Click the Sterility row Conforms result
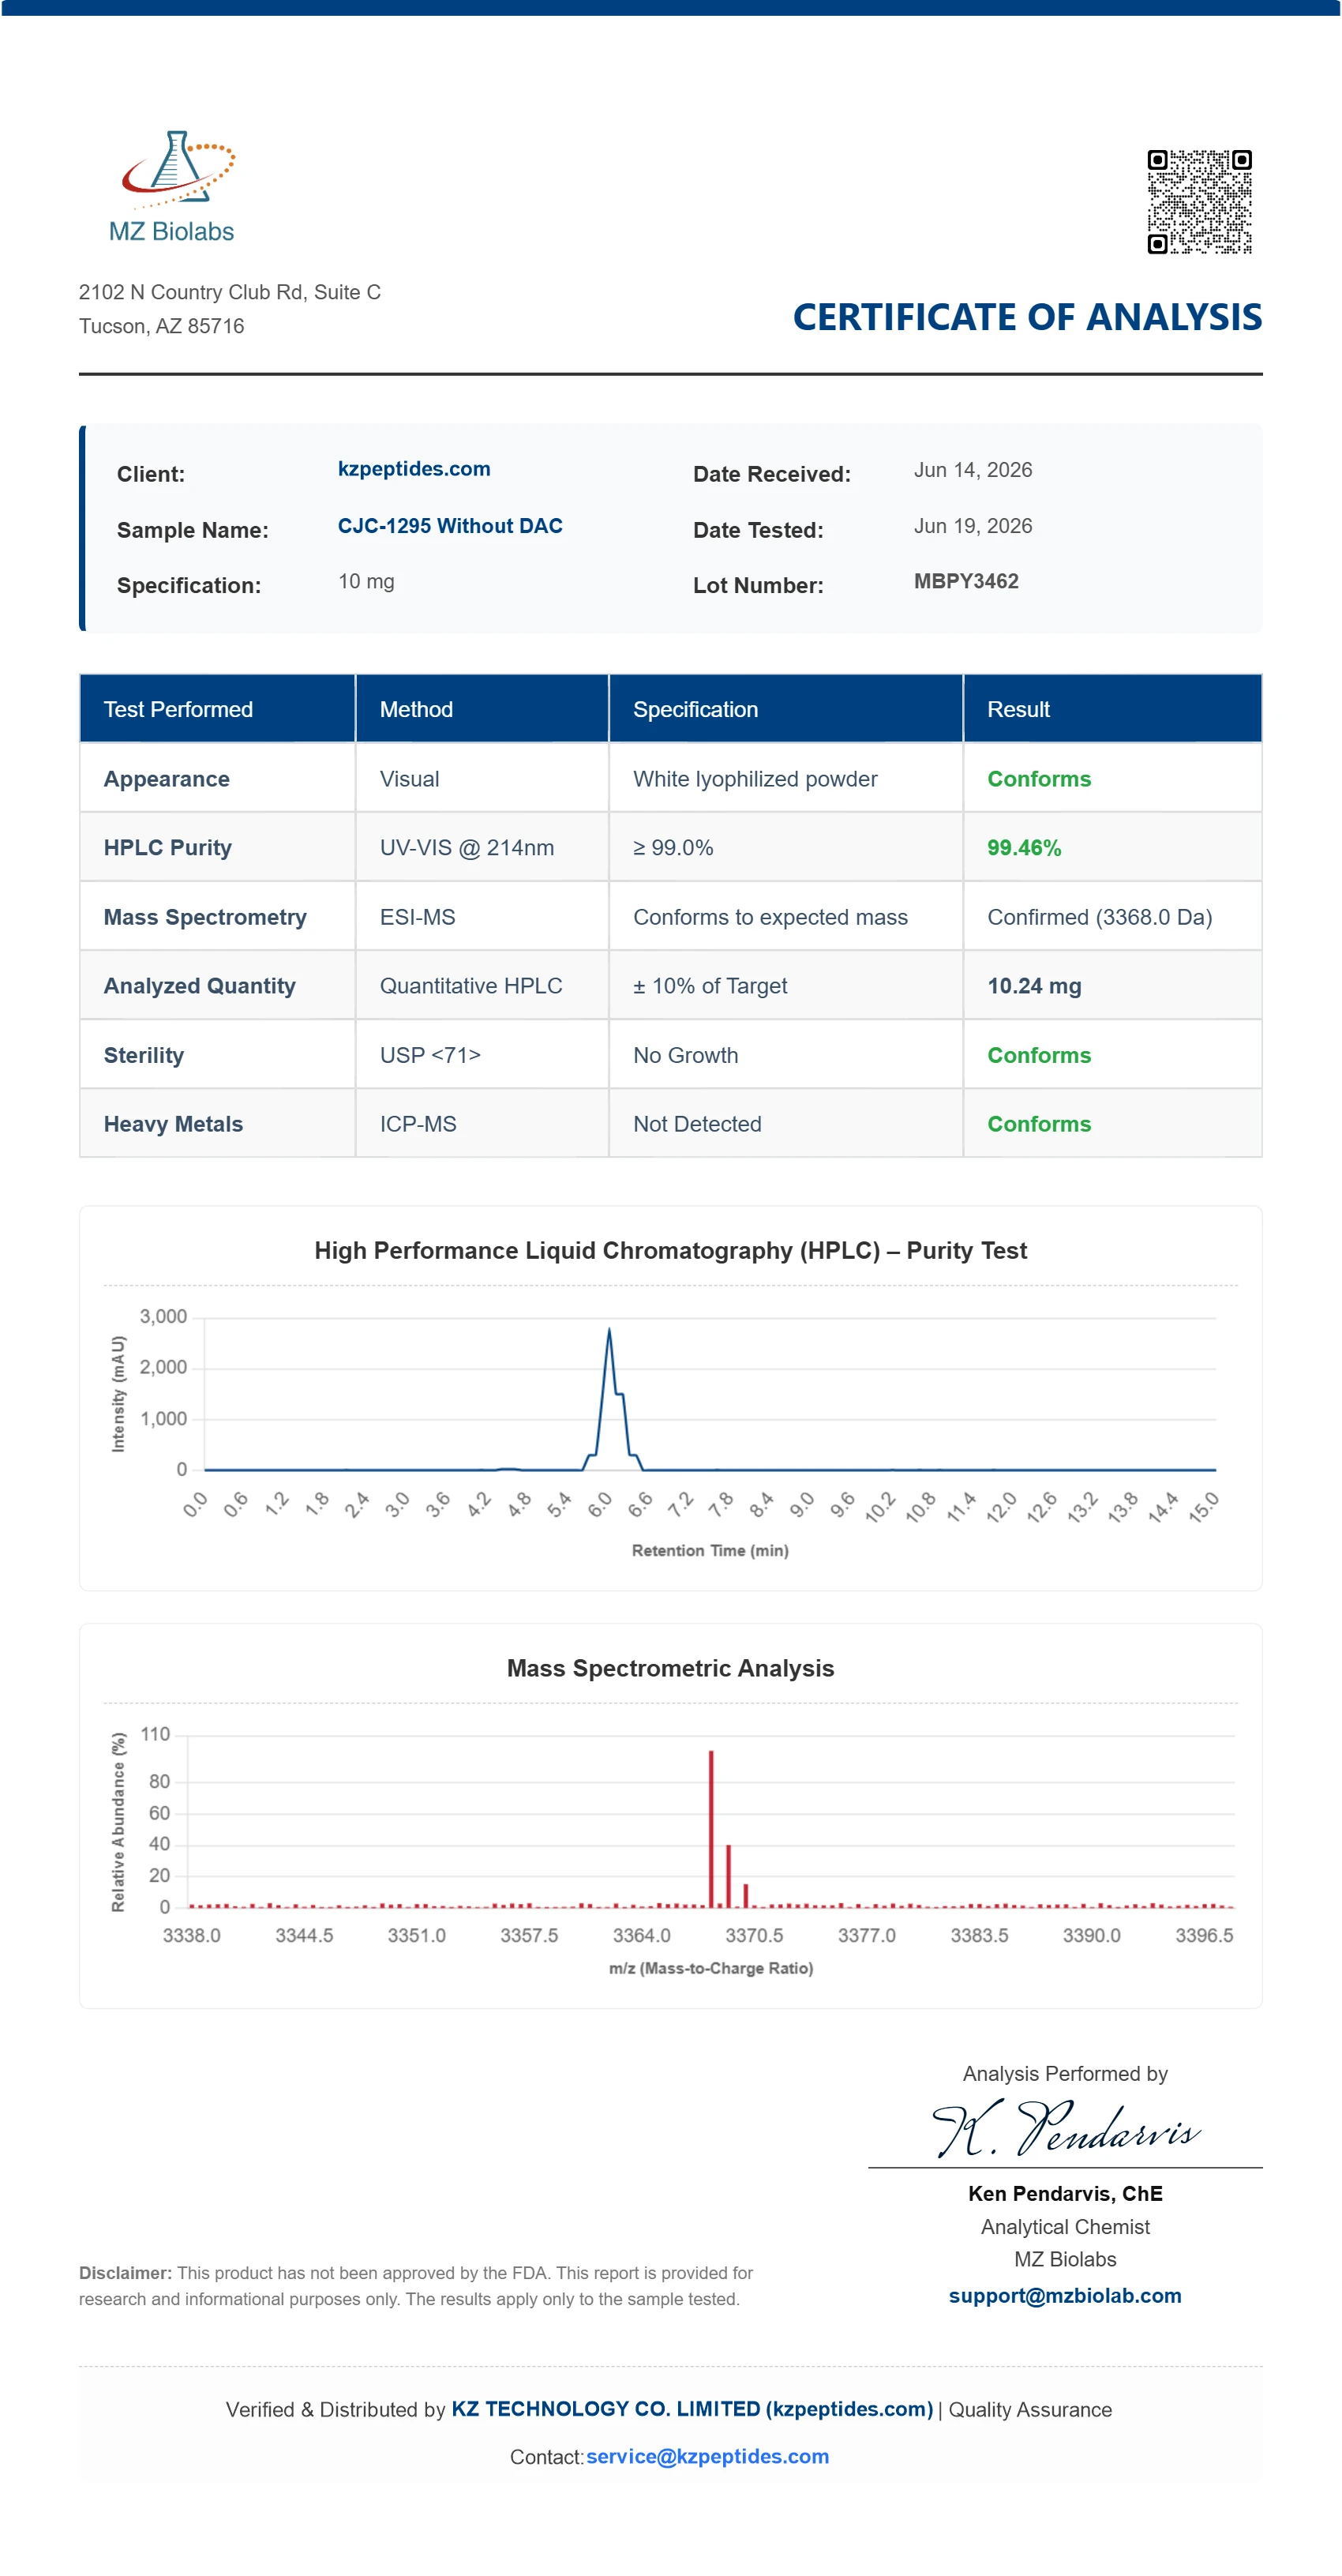The width and height of the screenshot is (1342, 2576). (x=1039, y=1055)
